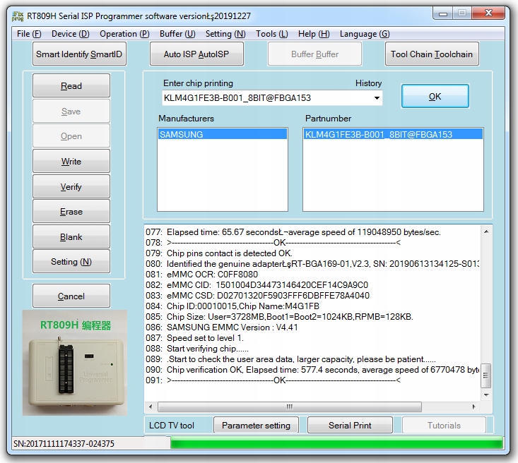
Task: Click the LCD TV tool label
Action: (172, 426)
